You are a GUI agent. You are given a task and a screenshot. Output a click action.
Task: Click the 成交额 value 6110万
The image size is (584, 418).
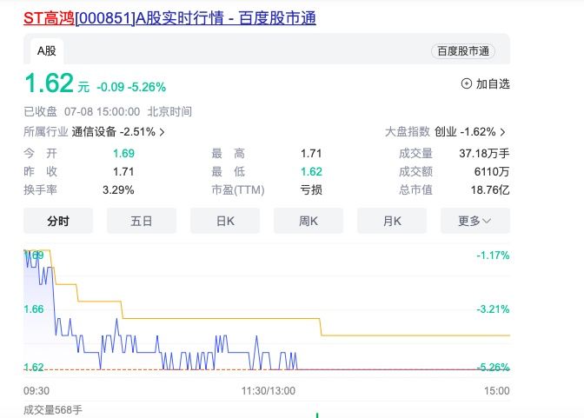492,172
